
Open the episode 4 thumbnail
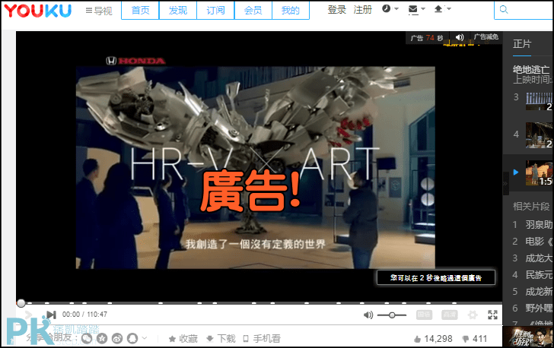pos(539,135)
